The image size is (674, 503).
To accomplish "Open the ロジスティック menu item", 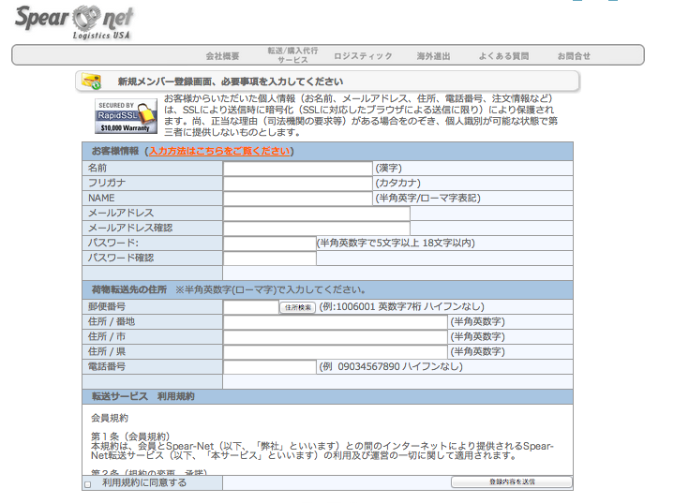I will click(x=363, y=56).
